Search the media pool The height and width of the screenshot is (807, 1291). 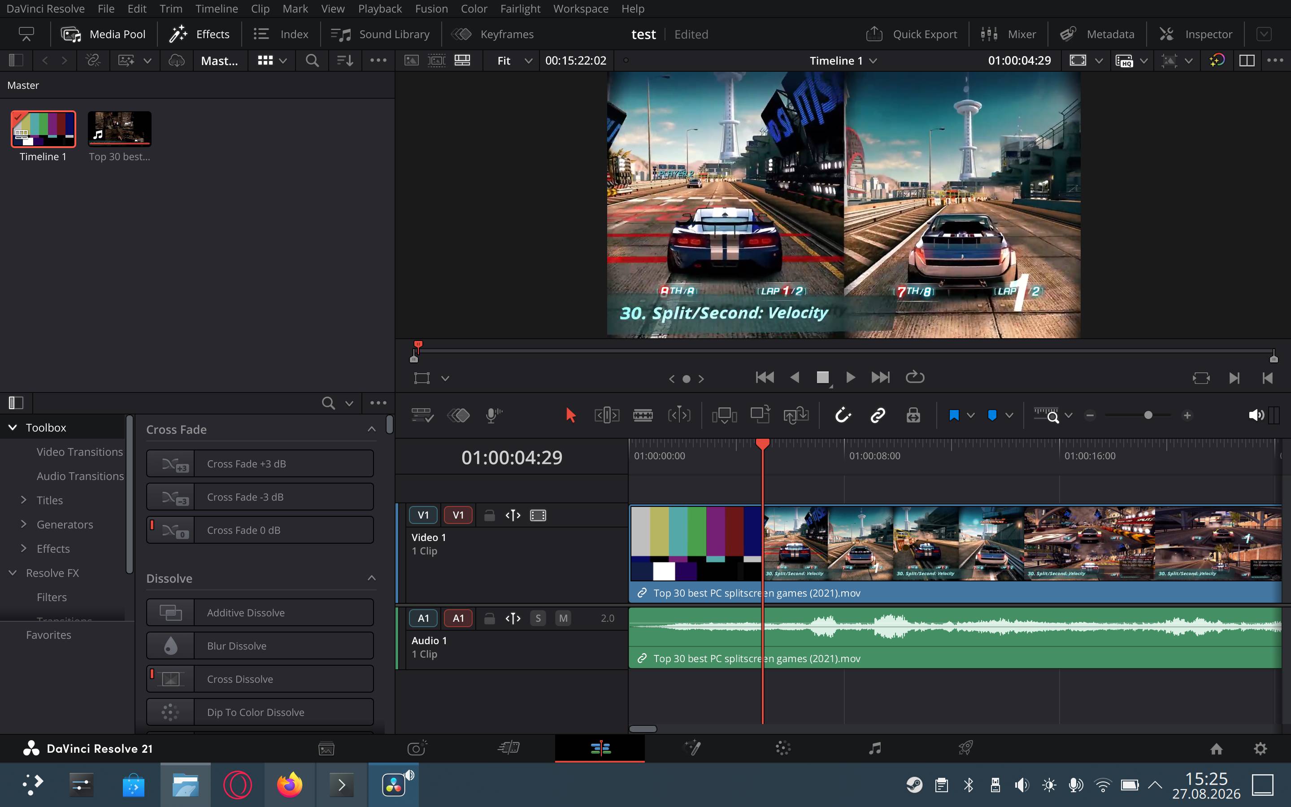[x=312, y=61]
